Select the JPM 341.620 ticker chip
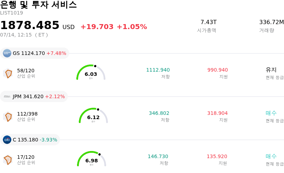The height and width of the screenshot is (173, 284). pos(34,96)
